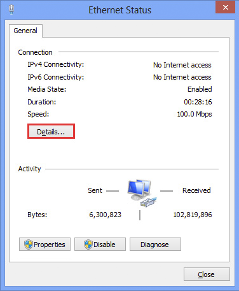Select the General tab

pyautogui.click(x=25, y=31)
